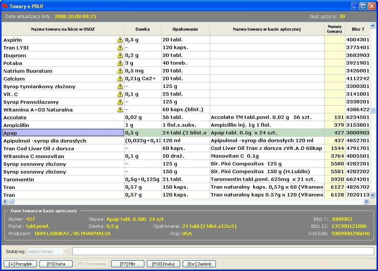378x271 pixels.
Task: Click the Ilość pozycji value 39
Action: point(342,16)
